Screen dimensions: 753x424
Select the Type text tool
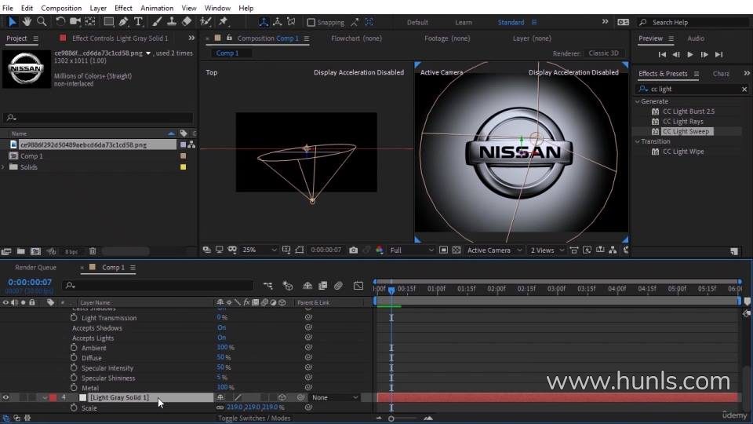pyautogui.click(x=138, y=22)
